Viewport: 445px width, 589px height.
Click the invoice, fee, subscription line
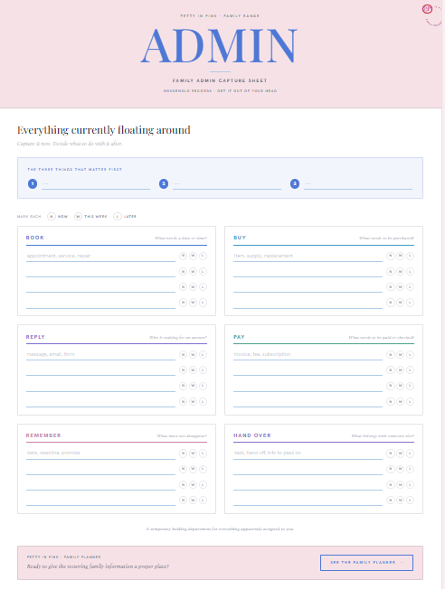click(x=308, y=355)
